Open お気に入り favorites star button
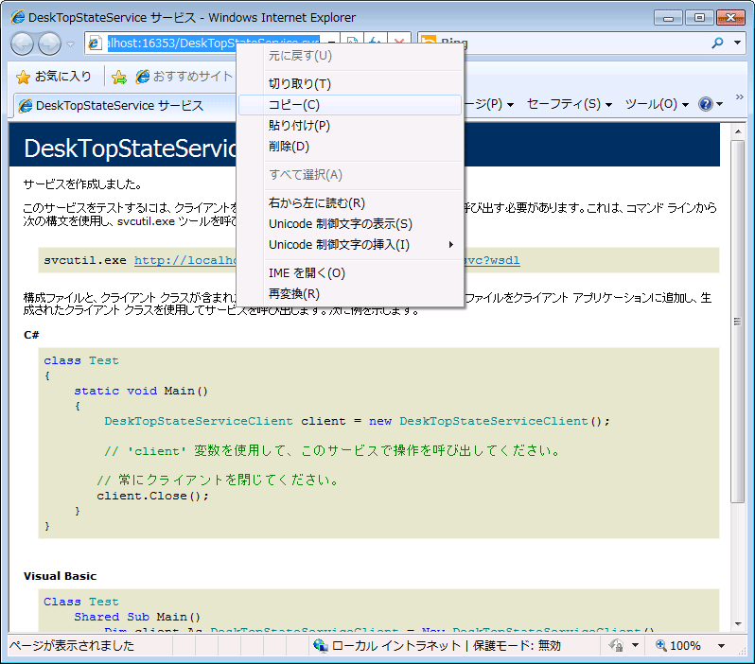 (x=53, y=77)
